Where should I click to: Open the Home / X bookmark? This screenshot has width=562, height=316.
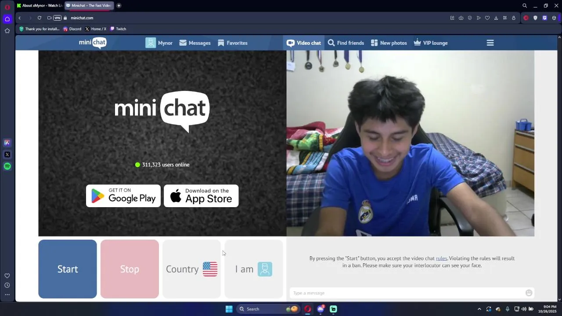click(96, 29)
